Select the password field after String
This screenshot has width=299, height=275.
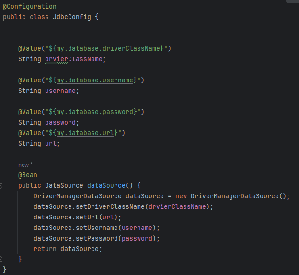(x=60, y=123)
